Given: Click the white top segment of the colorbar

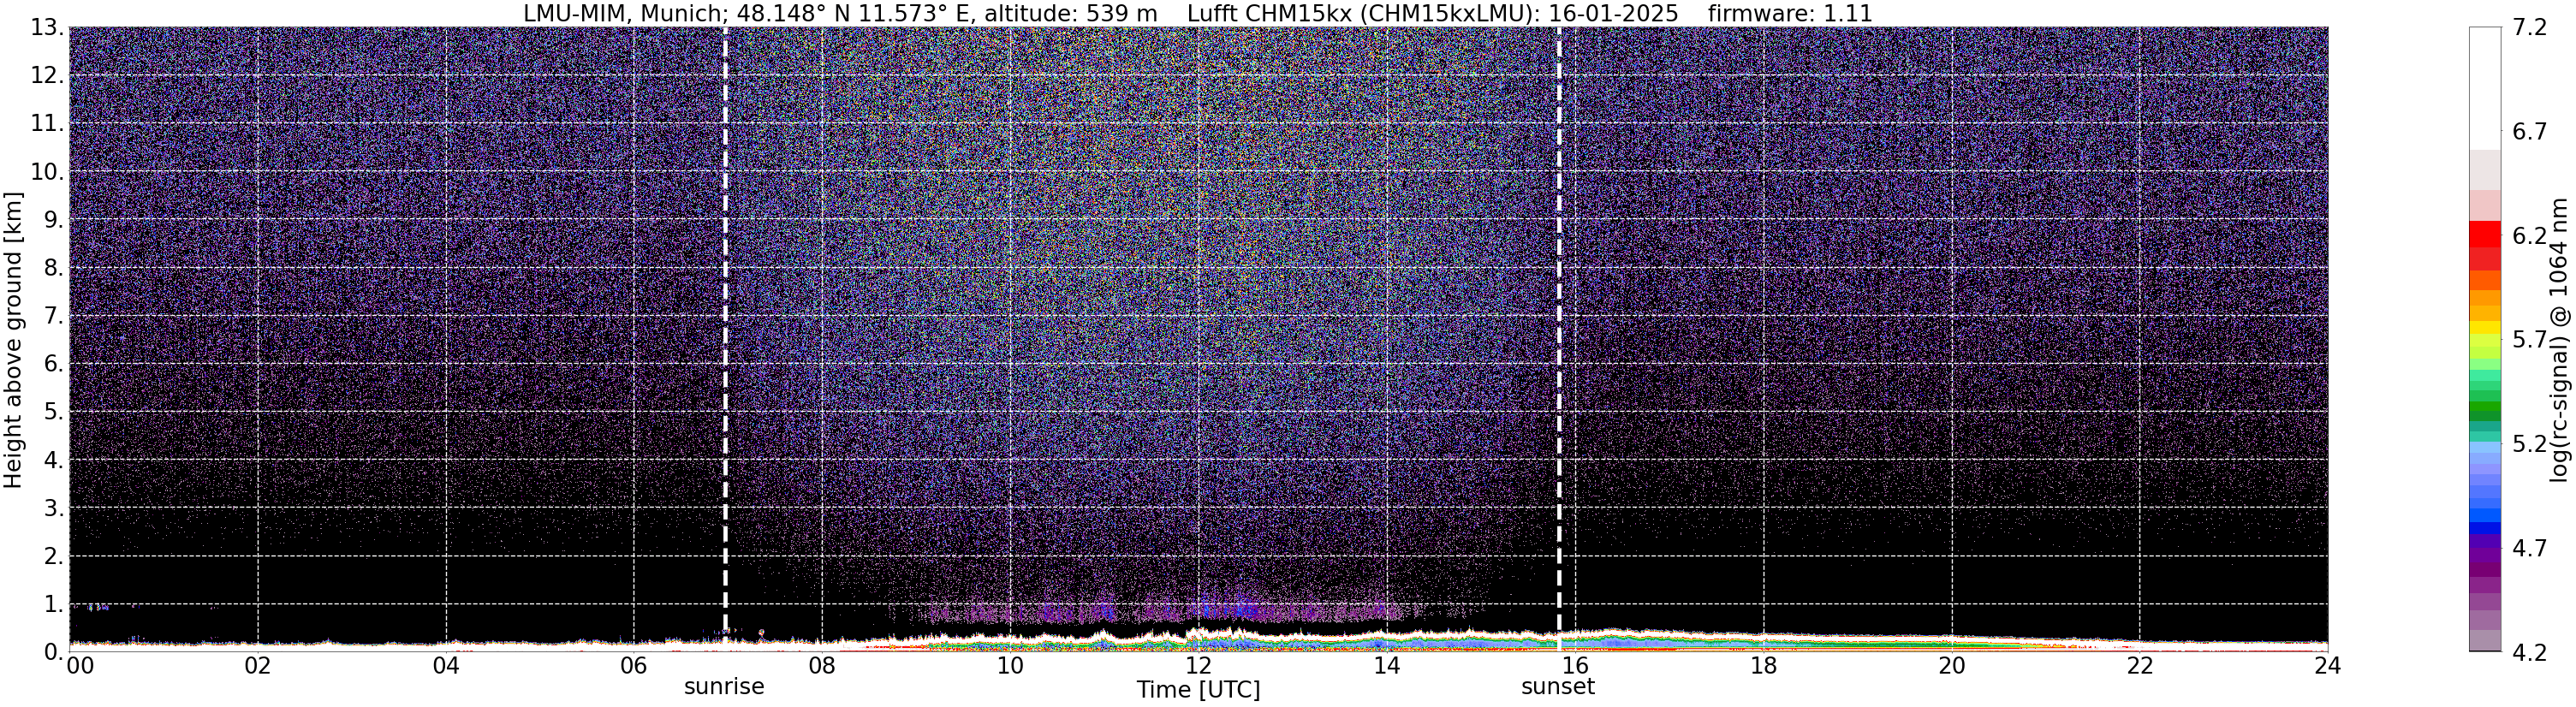Looking at the screenshot, I should tap(2484, 88).
